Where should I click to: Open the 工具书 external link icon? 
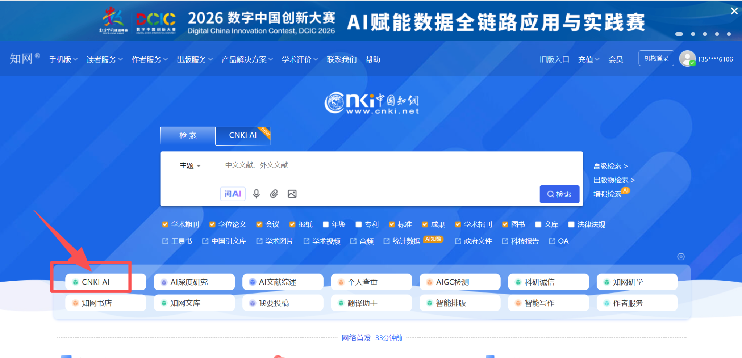click(165, 241)
